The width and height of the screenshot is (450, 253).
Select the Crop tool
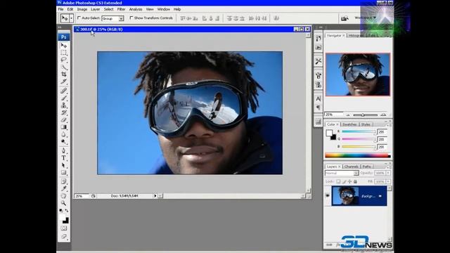tap(64, 74)
